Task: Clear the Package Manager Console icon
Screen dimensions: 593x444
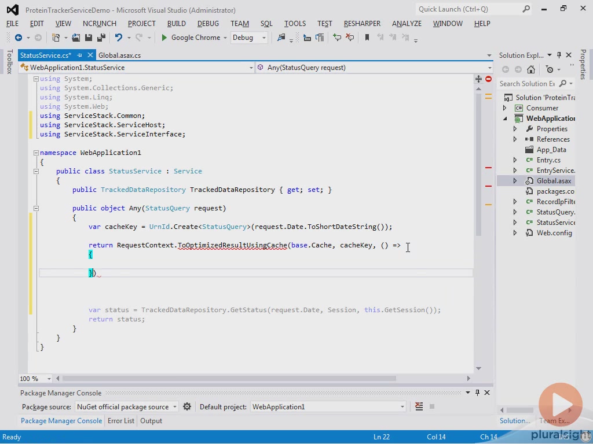Action: 419,406
